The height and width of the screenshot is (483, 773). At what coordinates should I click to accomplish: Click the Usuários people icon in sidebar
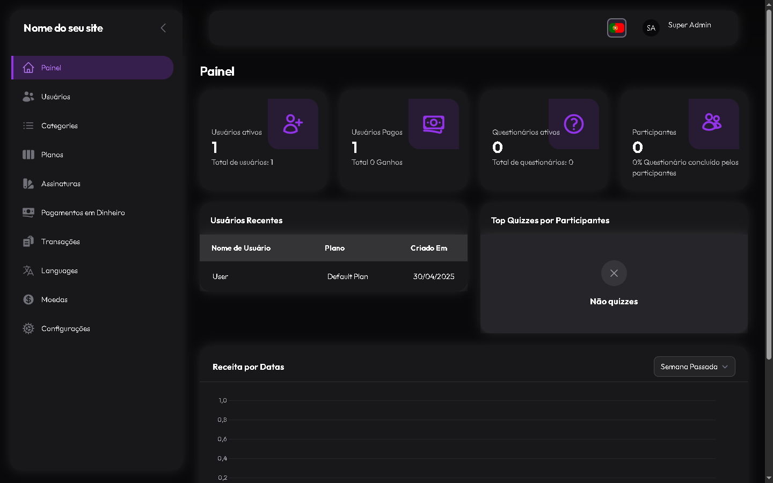click(28, 97)
